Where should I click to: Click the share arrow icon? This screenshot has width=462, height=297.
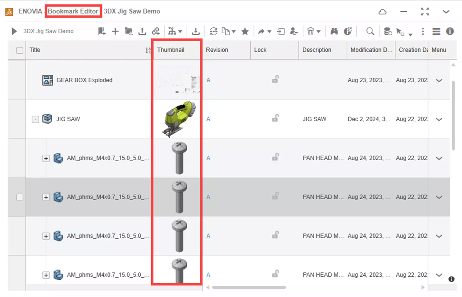[x=261, y=31]
